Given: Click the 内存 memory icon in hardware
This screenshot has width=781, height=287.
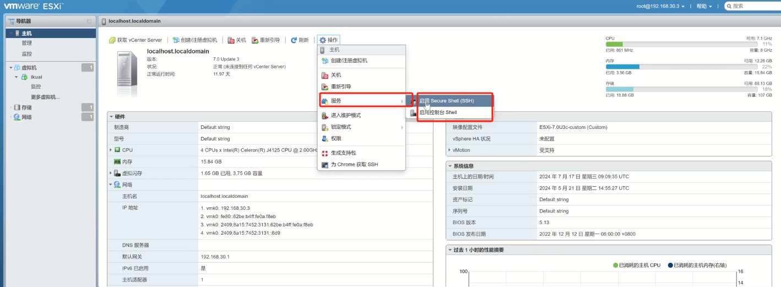Looking at the screenshot, I should 117,161.
